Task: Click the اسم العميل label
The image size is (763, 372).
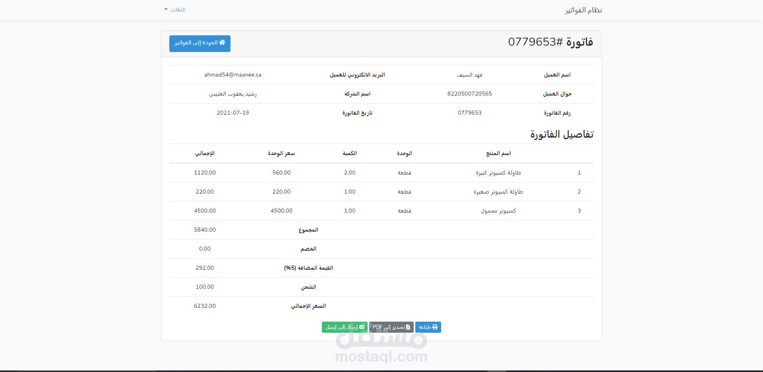Action: click(557, 75)
